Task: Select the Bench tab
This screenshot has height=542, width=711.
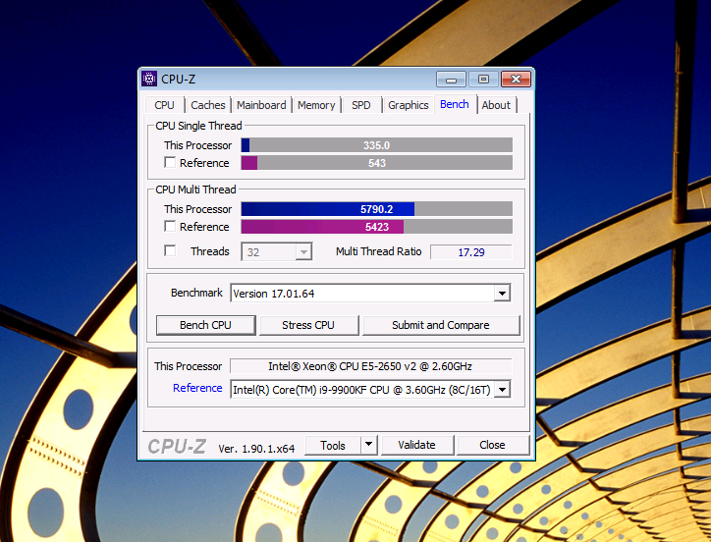Action: coord(455,104)
